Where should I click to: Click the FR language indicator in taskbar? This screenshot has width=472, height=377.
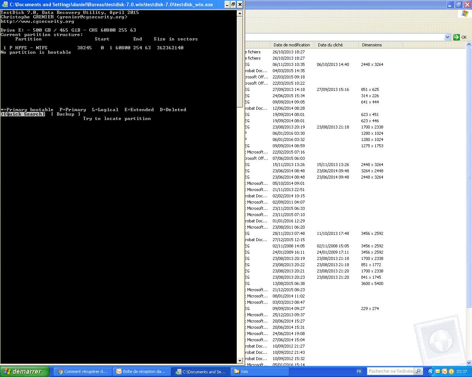[x=359, y=371]
